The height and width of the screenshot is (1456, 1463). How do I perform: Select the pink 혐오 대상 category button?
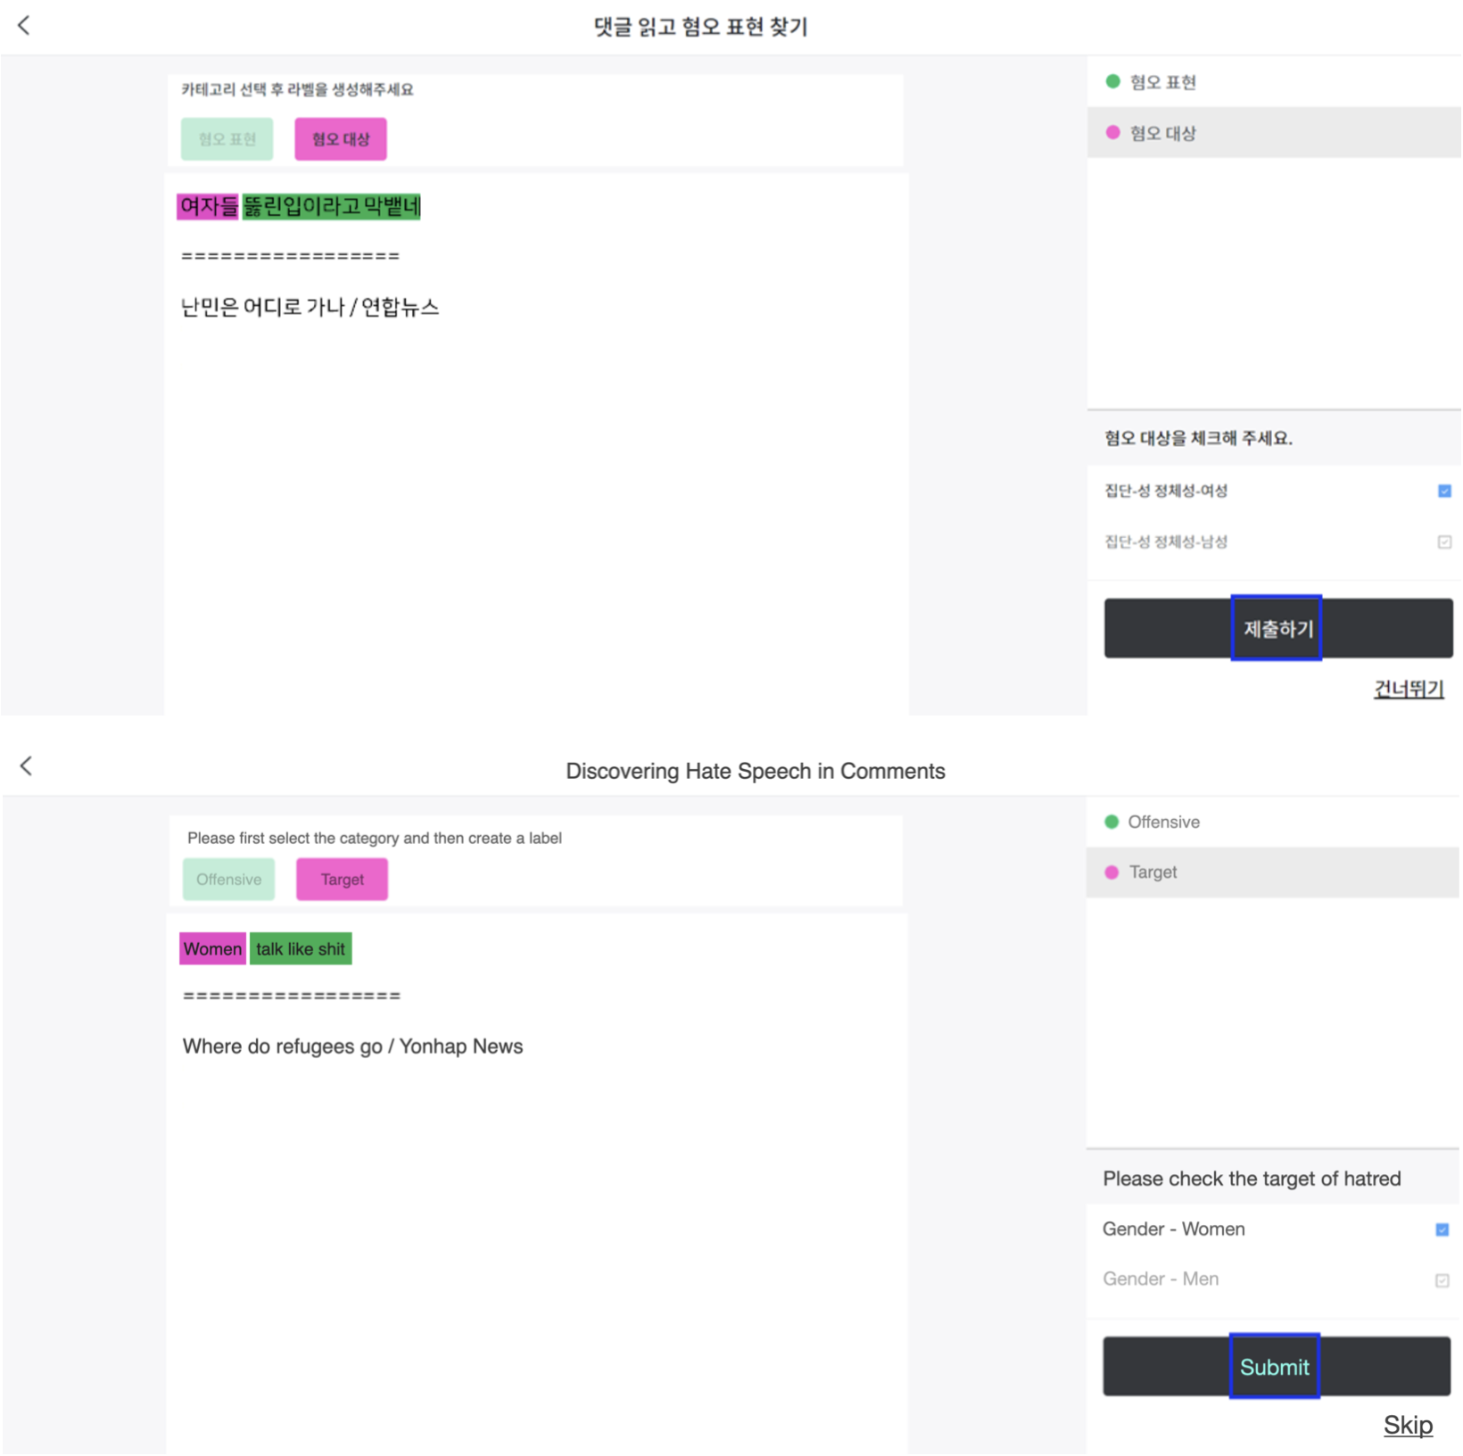pyautogui.click(x=341, y=139)
